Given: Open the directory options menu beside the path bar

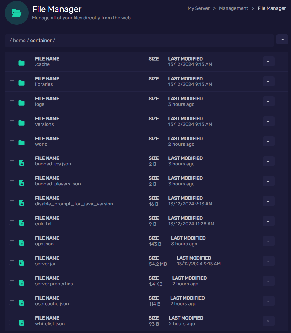Looking at the screenshot, I should pos(282,39).
